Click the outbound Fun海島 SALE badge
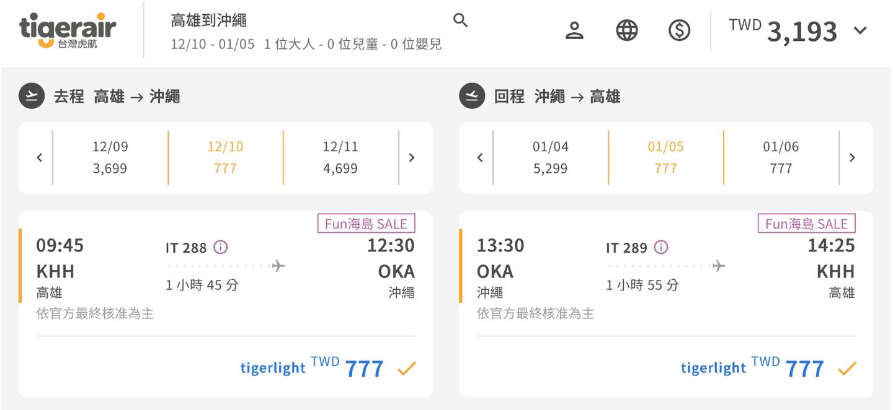893x410 pixels. 366,224
